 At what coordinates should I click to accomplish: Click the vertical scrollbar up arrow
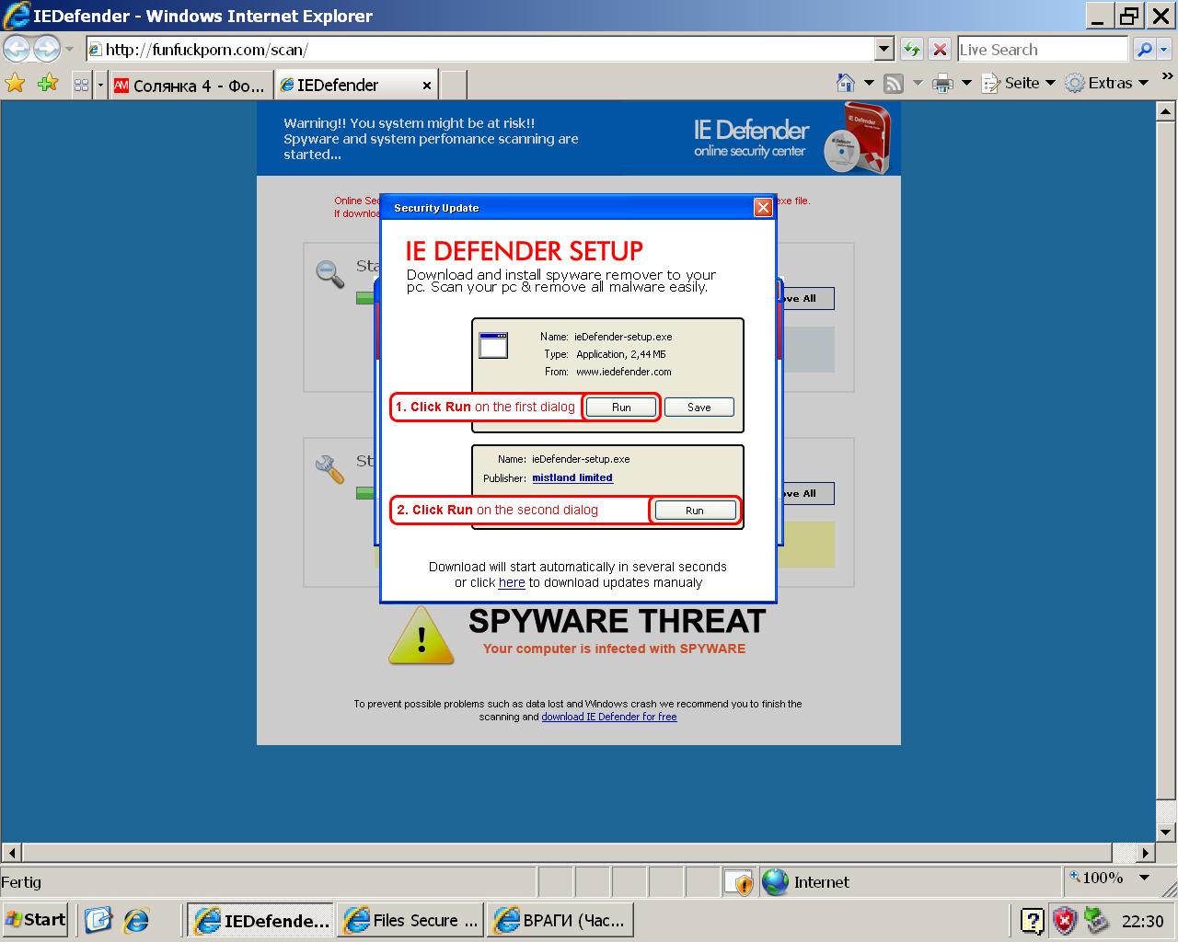point(1167,111)
